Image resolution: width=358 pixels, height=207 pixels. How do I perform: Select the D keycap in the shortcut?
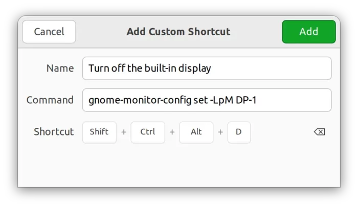[239, 132]
